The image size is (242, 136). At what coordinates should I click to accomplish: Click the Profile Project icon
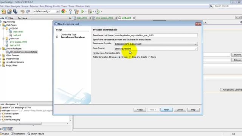pyautogui.click(x=98, y=11)
